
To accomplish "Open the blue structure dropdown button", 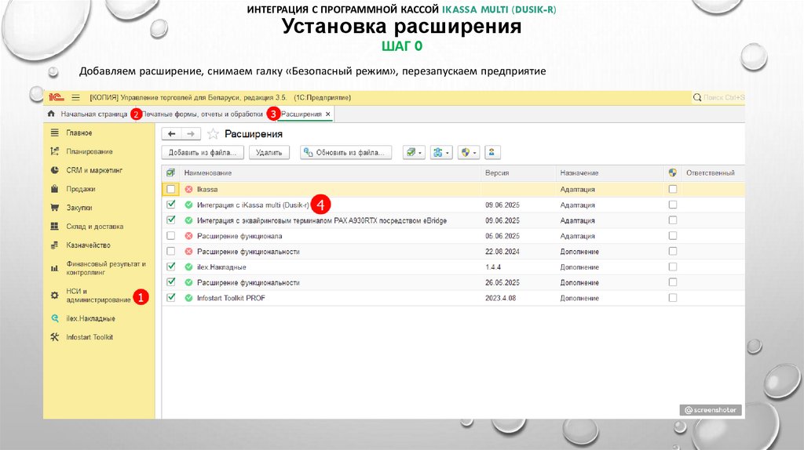I will click(441, 152).
